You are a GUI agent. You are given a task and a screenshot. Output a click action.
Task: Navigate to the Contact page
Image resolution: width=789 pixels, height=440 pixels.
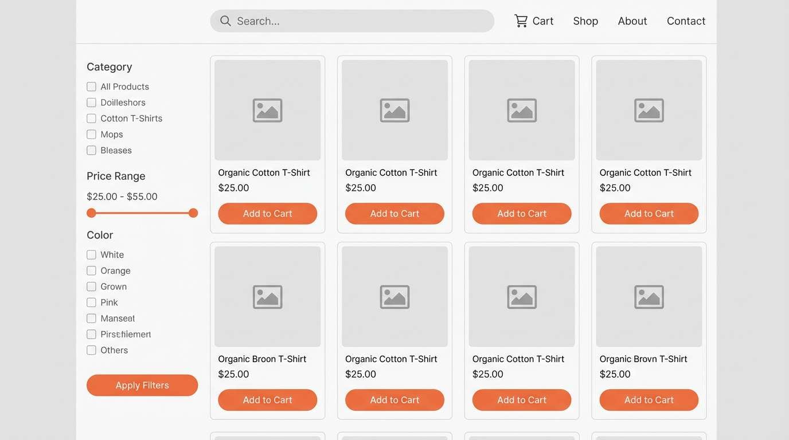coord(686,21)
